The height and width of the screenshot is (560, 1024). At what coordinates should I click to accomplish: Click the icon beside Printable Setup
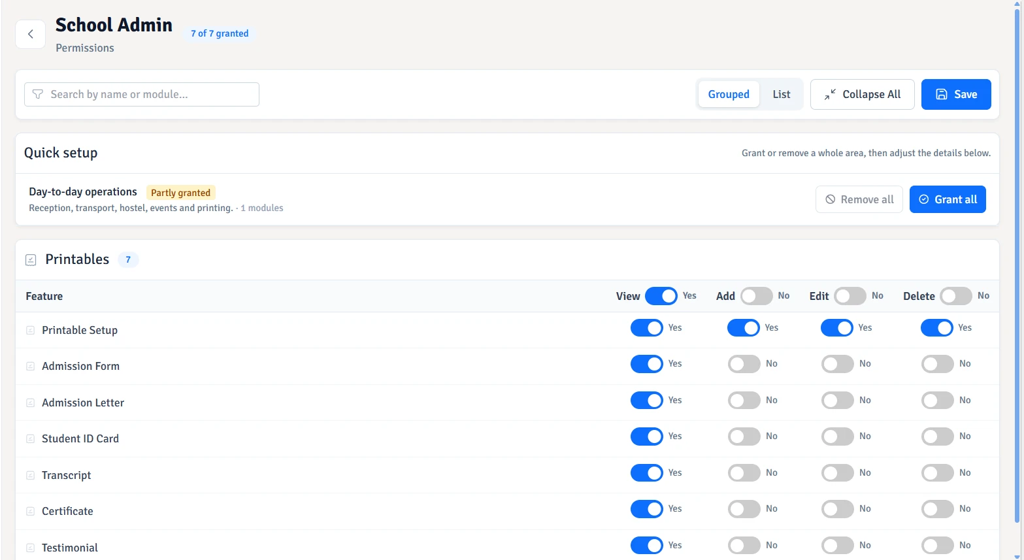click(31, 331)
